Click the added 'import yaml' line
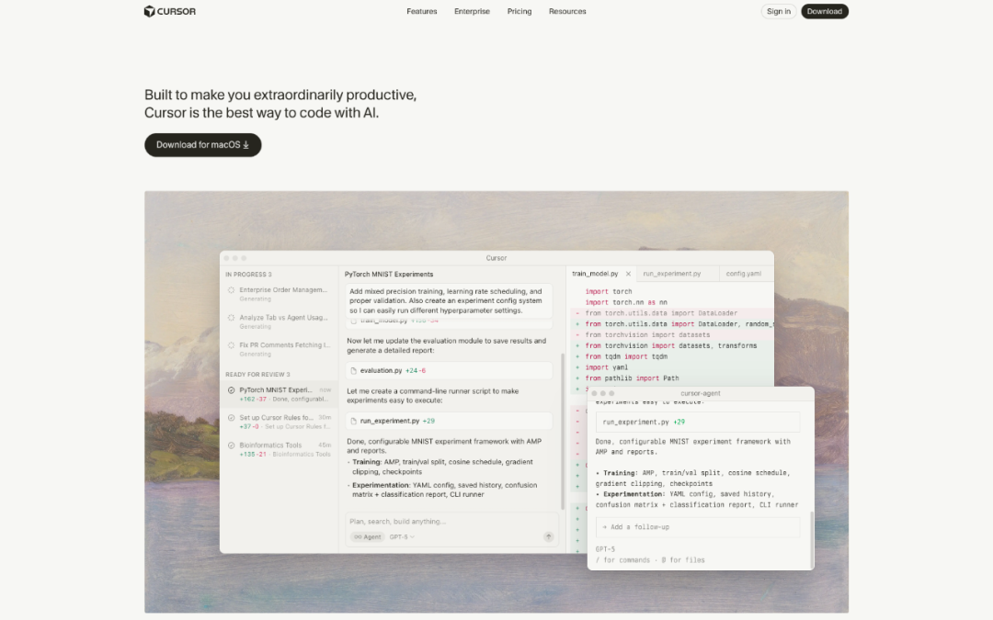 [606, 367]
